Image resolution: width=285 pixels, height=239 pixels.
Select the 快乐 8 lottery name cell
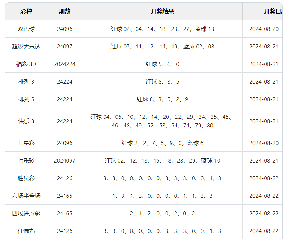(26, 121)
